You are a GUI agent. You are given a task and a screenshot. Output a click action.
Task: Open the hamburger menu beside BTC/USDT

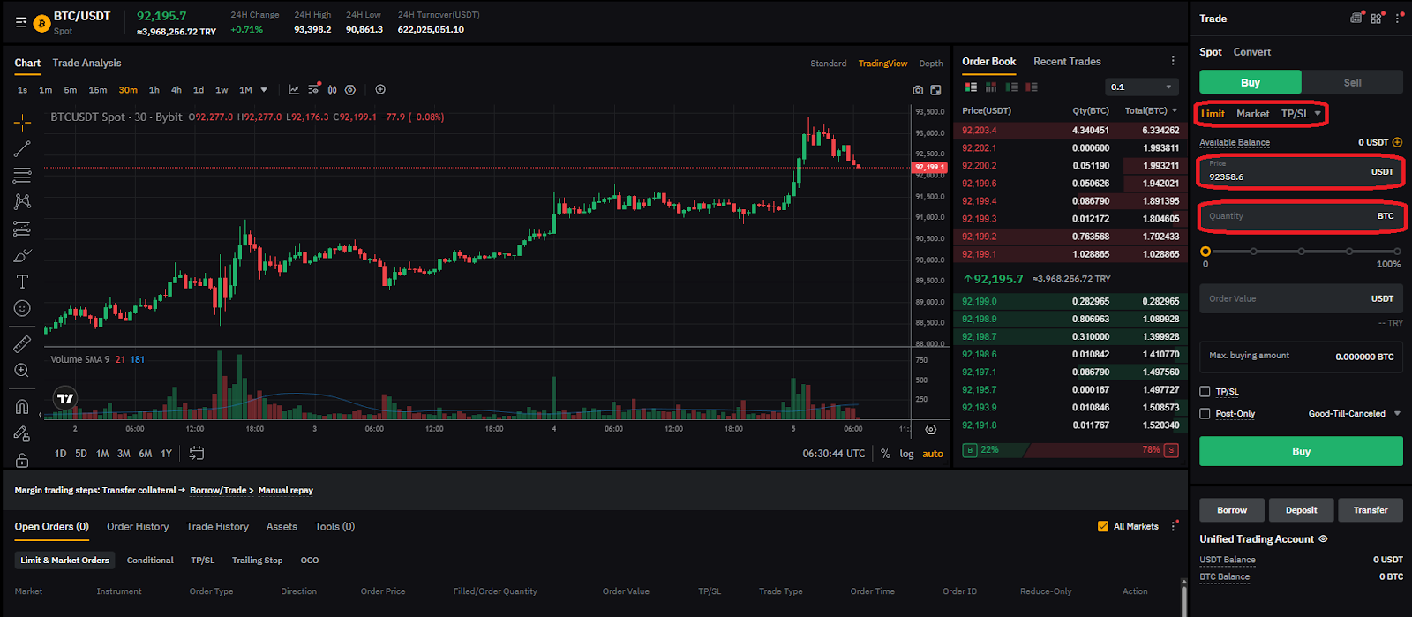click(x=21, y=23)
